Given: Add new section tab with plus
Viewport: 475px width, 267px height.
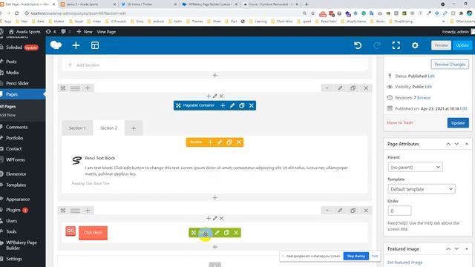Looking at the screenshot, I should click(134, 128).
